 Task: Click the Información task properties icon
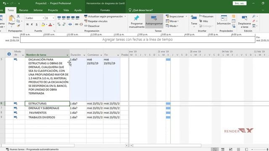(x=224, y=18)
